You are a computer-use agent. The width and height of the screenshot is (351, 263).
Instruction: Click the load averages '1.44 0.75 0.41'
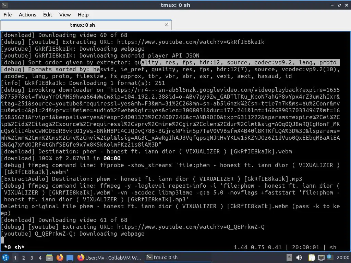[x=257, y=247]
